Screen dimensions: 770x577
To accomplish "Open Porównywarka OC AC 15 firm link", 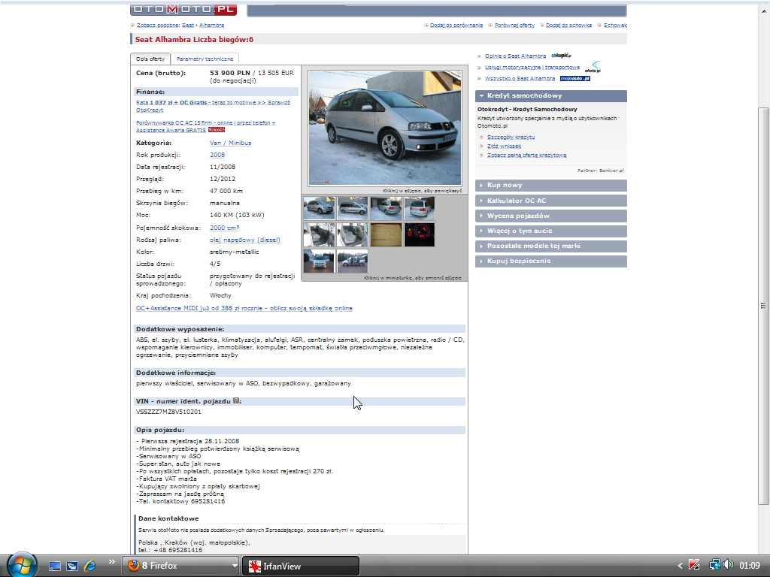I will [206, 126].
